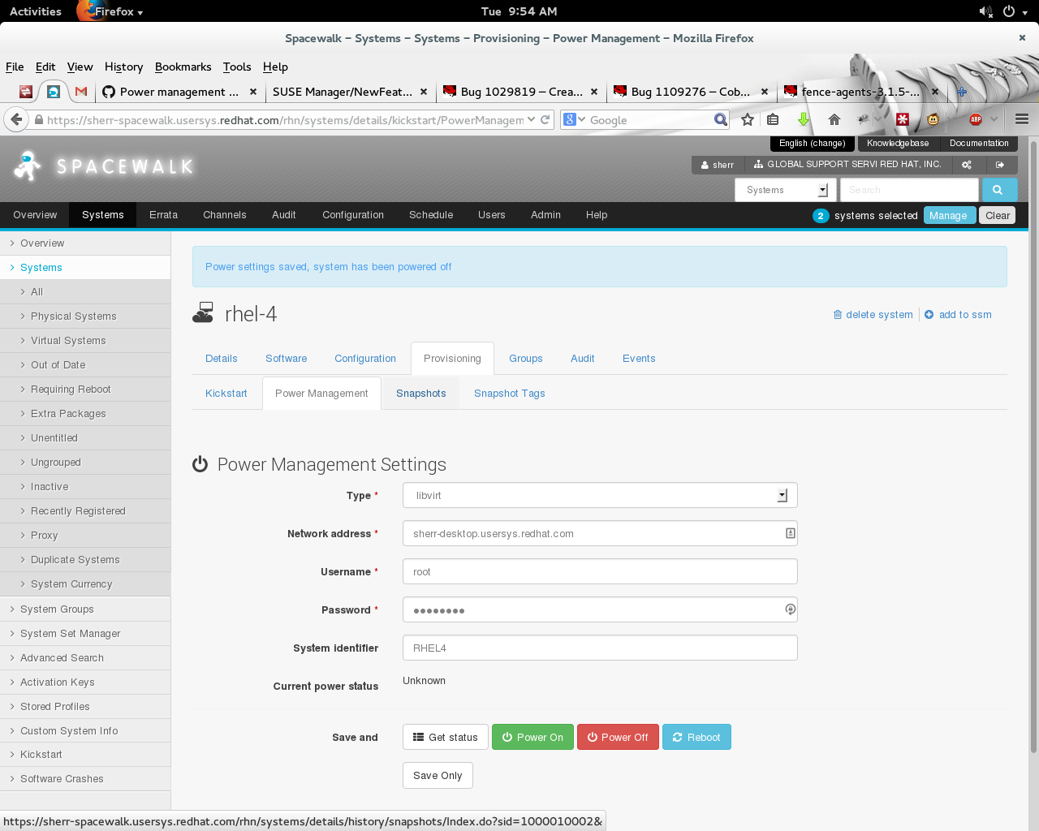
Task: Click the English (change) language link
Action: tap(812, 144)
